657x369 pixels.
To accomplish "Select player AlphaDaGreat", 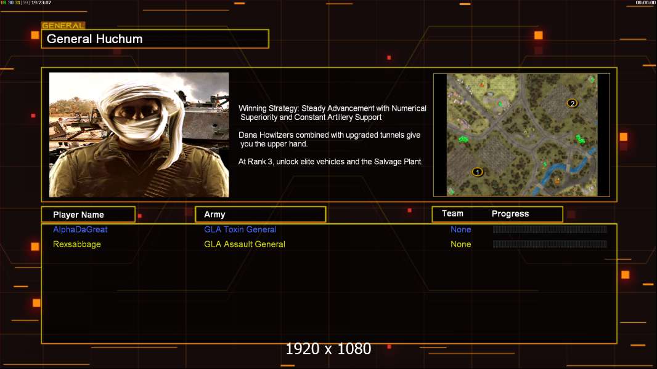I will coord(80,229).
